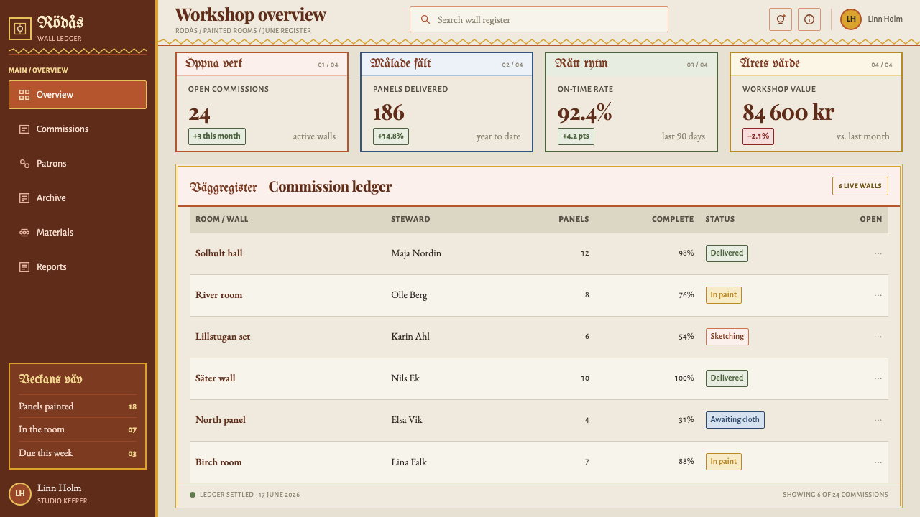Click the Awaiting cloth status badge
Image resolution: width=920 pixels, height=517 pixels.
pos(735,420)
